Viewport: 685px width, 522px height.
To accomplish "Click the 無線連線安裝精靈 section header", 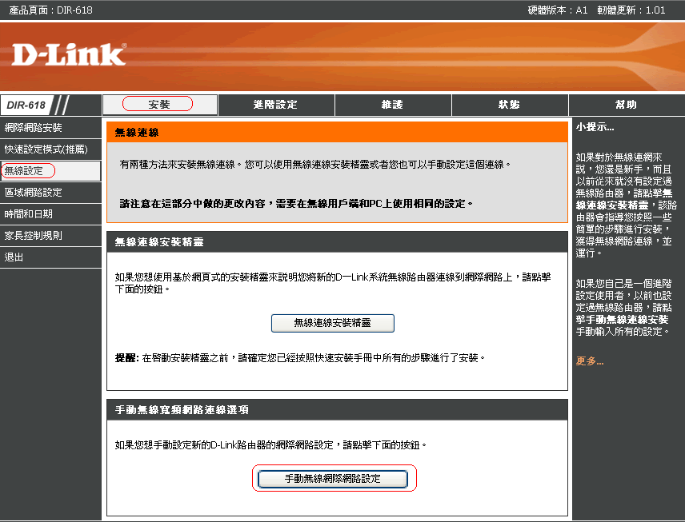I will tap(337, 241).
